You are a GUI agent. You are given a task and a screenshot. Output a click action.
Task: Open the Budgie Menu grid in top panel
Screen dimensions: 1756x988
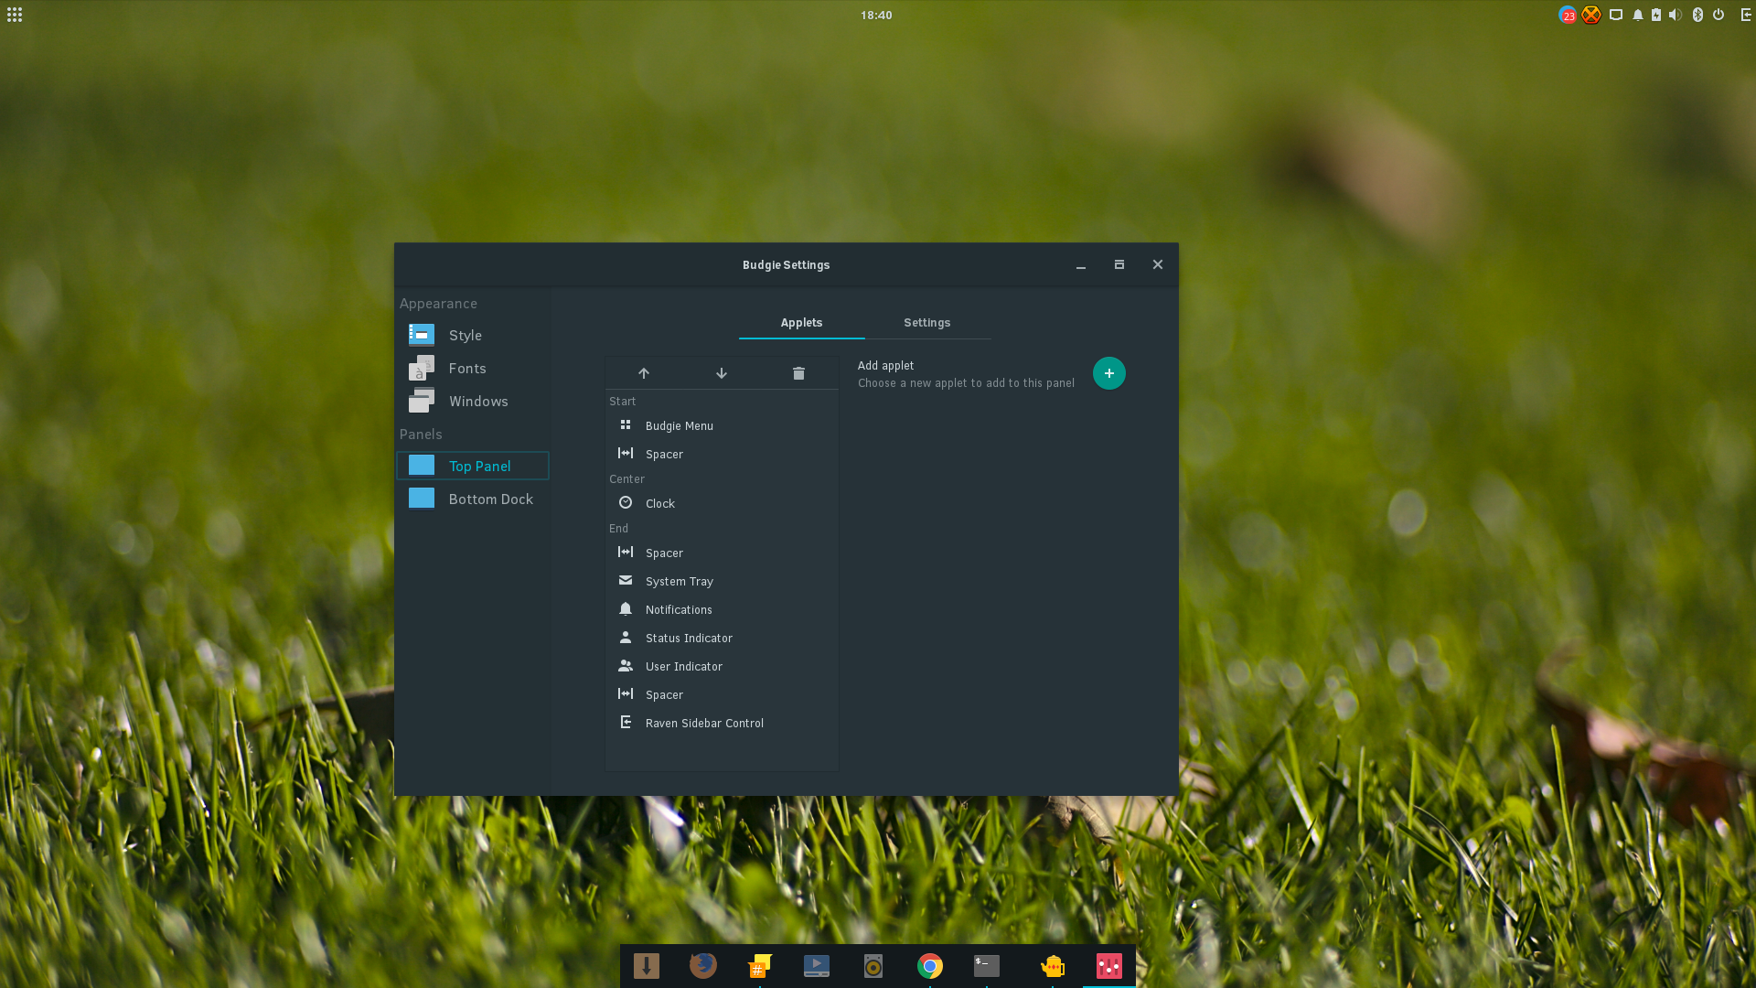pyautogui.click(x=15, y=15)
